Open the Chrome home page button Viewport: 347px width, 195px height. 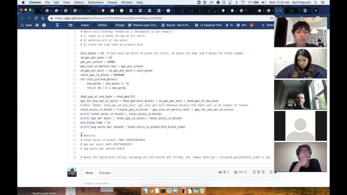pyautogui.click(x=43, y=18)
